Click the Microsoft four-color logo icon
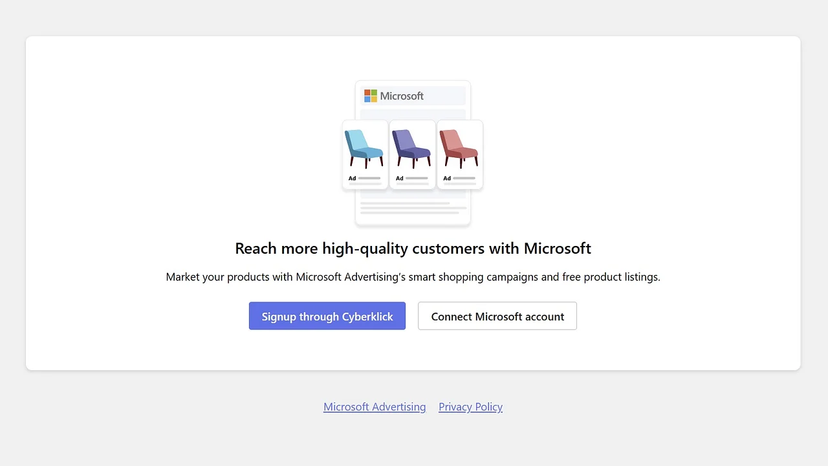The width and height of the screenshot is (828, 466). 371,96
